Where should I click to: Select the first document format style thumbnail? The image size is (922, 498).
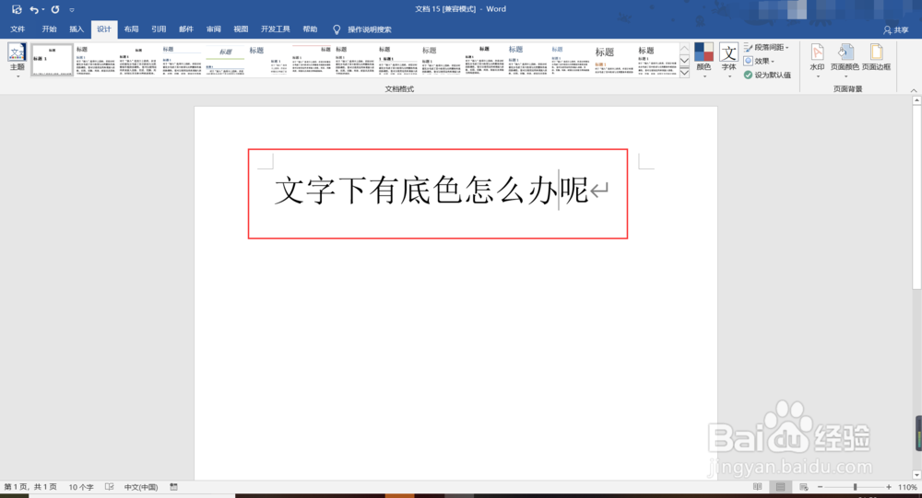(53, 59)
